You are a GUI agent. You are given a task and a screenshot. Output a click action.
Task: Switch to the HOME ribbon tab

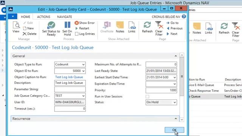click(x=25, y=17)
